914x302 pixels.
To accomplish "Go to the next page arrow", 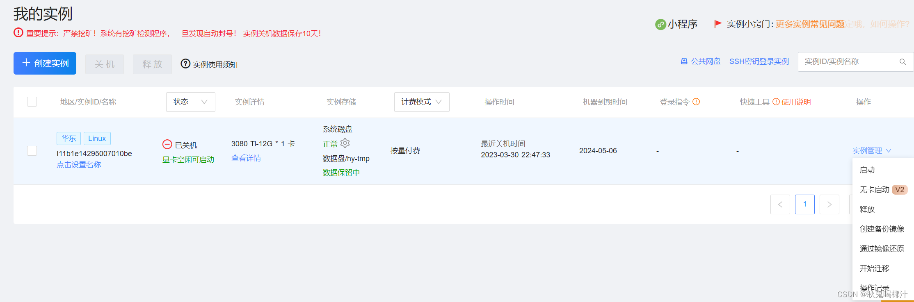I will [829, 204].
